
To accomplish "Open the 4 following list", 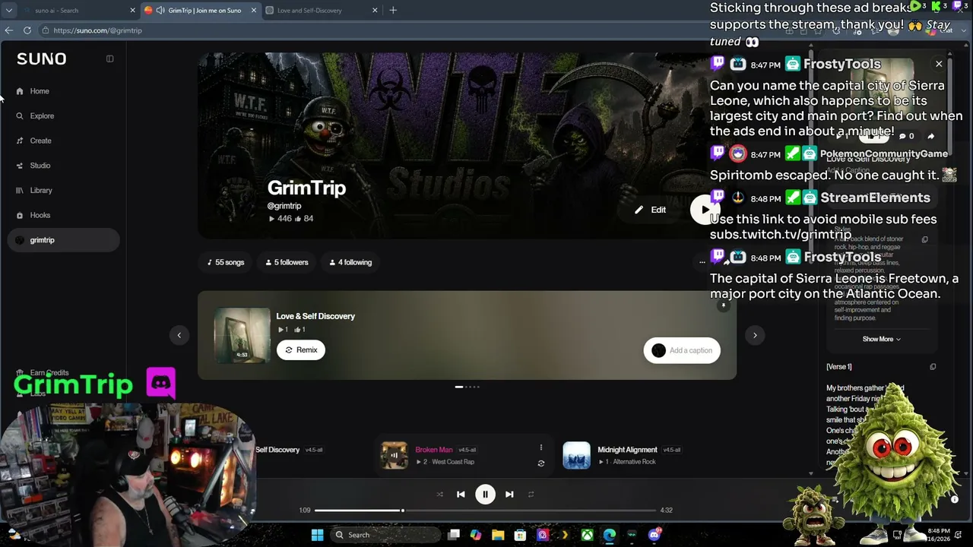I will click(350, 262).
